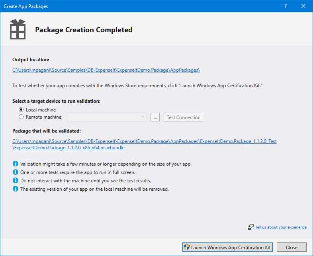313x256 pixels.
Task: Select the Remote machine radio button
Action: point(21,117)
